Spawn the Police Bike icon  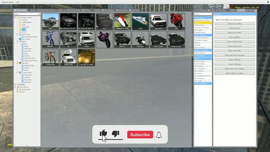[x=140, y=39]
